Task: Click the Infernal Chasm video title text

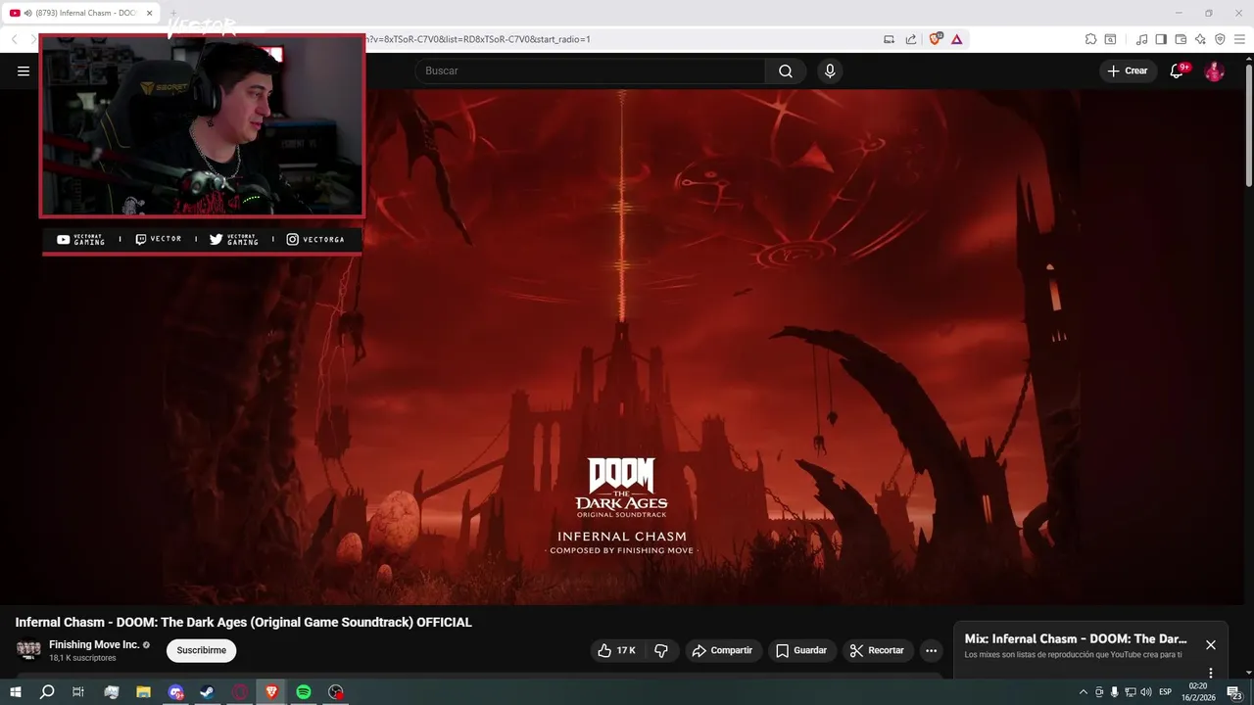Action: click(243, 622)
